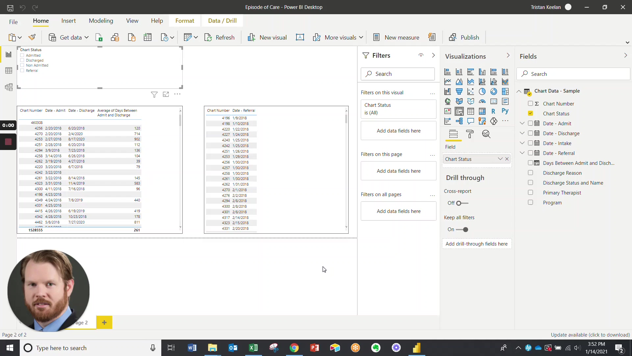
Task: Switch to the Insert ribbon tab
Action: click(x=68, y=21)
